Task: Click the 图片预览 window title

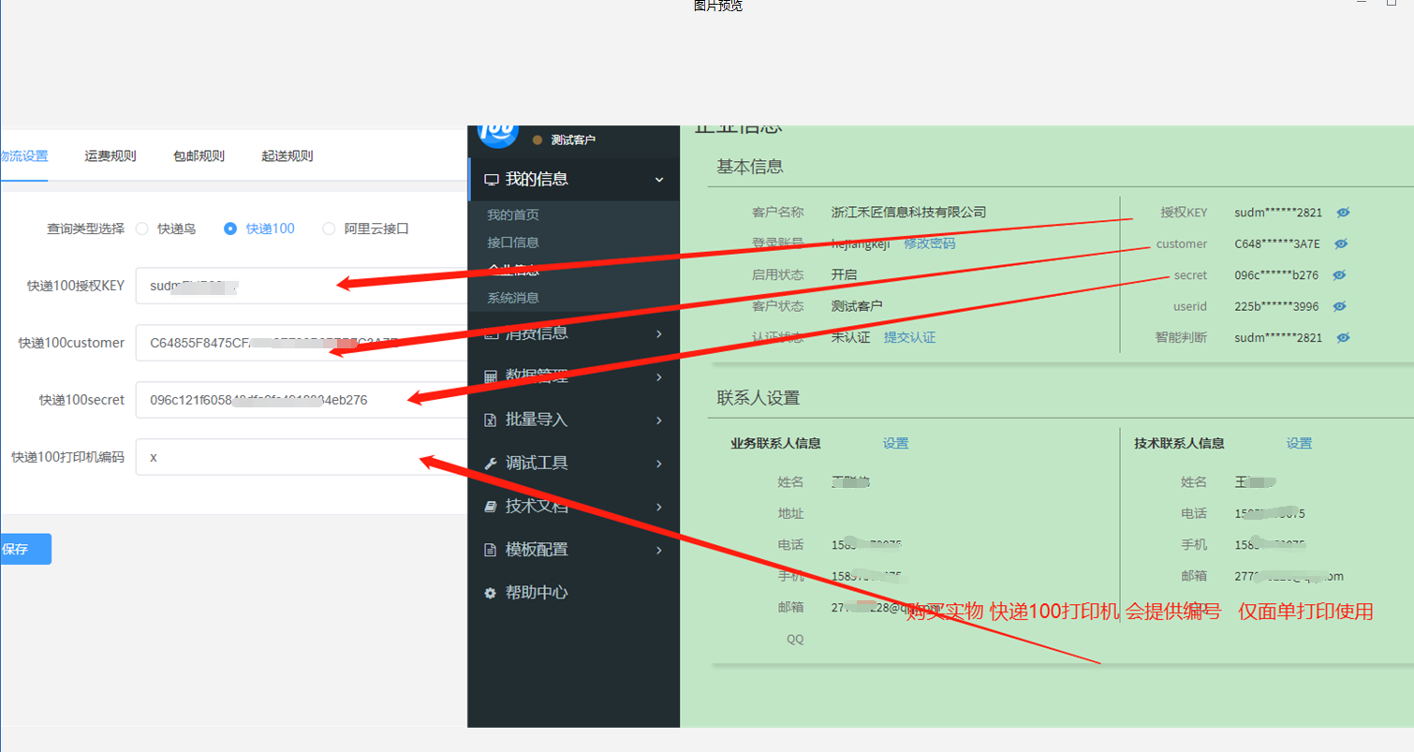Action: 718,6
